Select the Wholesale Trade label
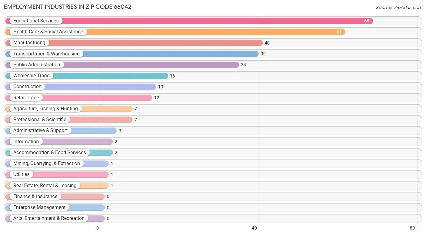Image resolution: width=426 pixels, height=235 pixels. point(31,76)
